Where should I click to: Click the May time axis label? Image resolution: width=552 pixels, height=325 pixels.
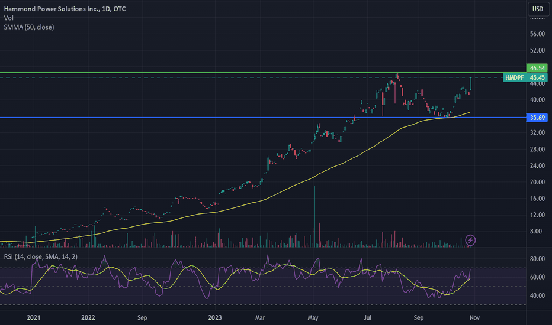click(x=313, y=318)
